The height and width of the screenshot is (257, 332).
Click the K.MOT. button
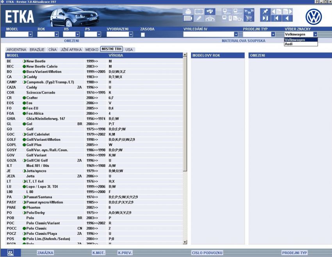[x=98, y=253]
